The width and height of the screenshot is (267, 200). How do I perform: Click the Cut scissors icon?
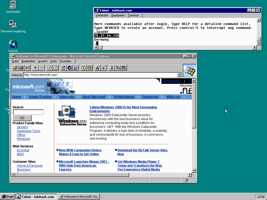pos(112,68)
